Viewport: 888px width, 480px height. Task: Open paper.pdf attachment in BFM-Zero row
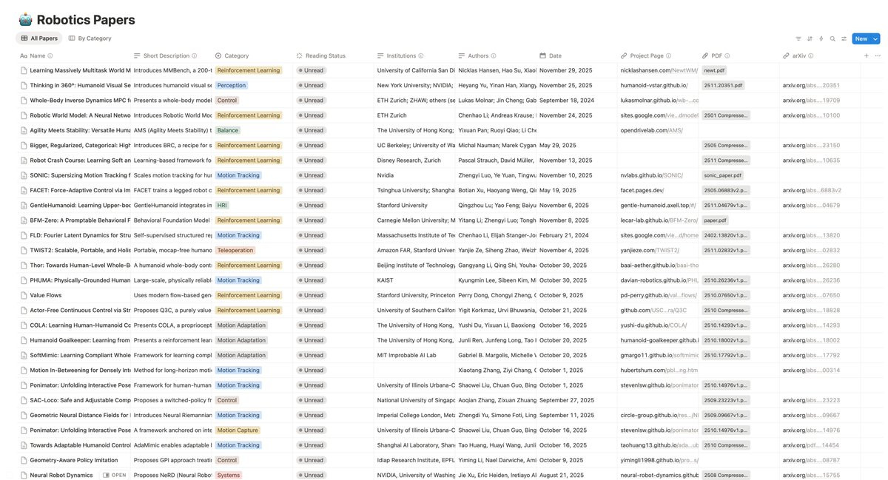click(716, 220)
